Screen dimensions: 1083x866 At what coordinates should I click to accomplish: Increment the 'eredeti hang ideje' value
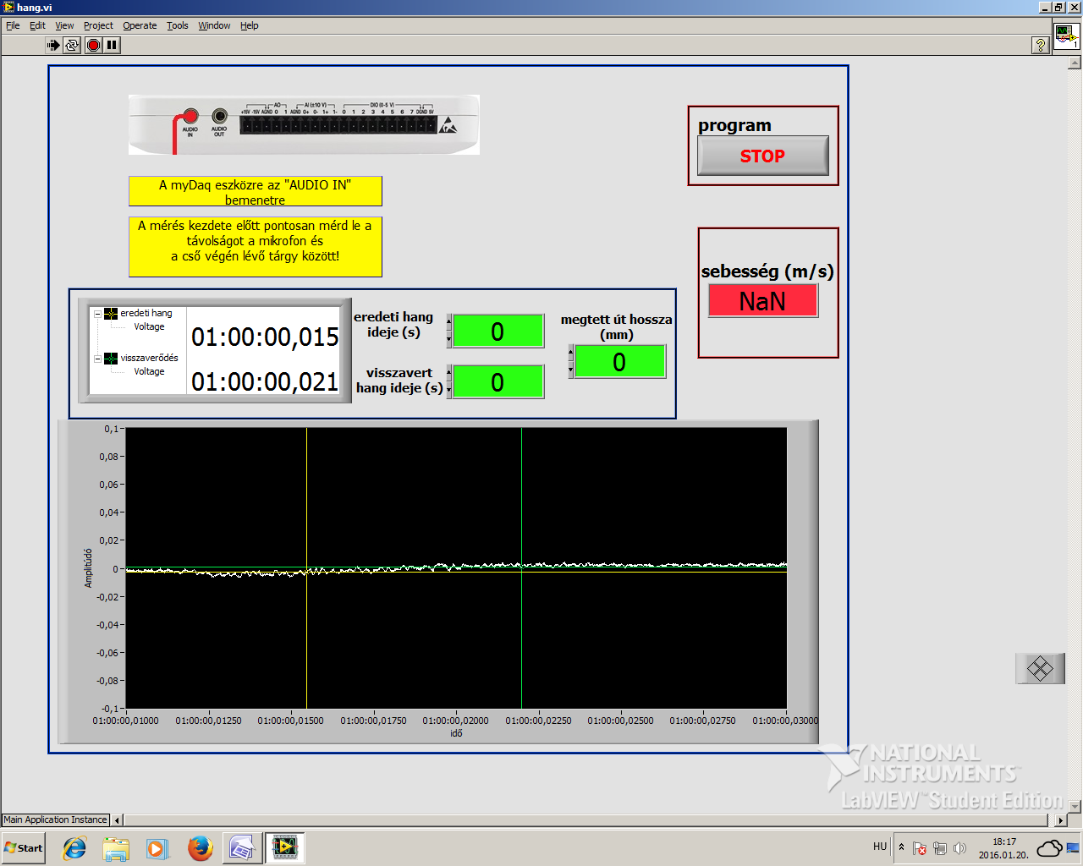click(x=449, y=321)
